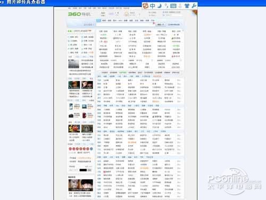Screen dimensions: 266x200
Task: Click the Sogou input method S logo
Action: click(145, 6)
